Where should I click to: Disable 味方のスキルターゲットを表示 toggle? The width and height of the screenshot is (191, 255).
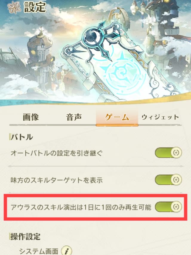tap(168, 180)
